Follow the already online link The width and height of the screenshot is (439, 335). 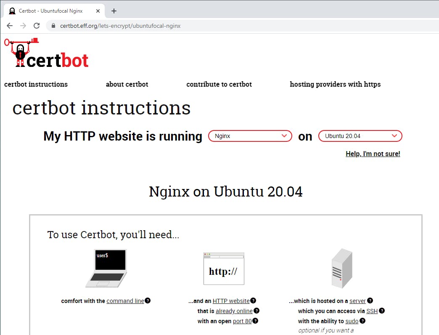(234, 311)
